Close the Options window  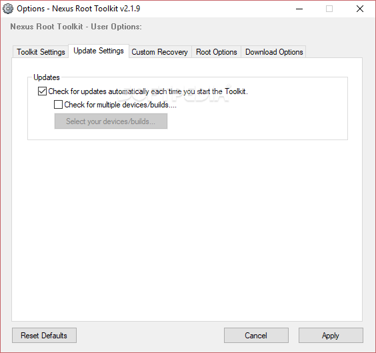(360, 9)
